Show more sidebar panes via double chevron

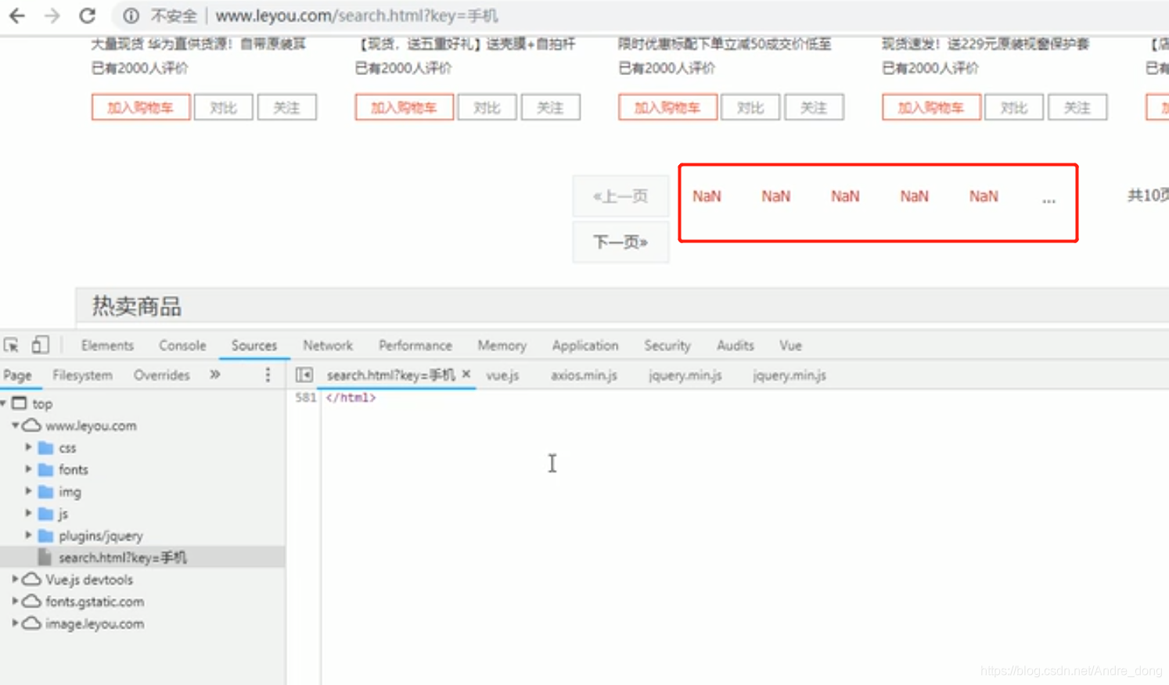pyautogui.click(x=215, y=375)
